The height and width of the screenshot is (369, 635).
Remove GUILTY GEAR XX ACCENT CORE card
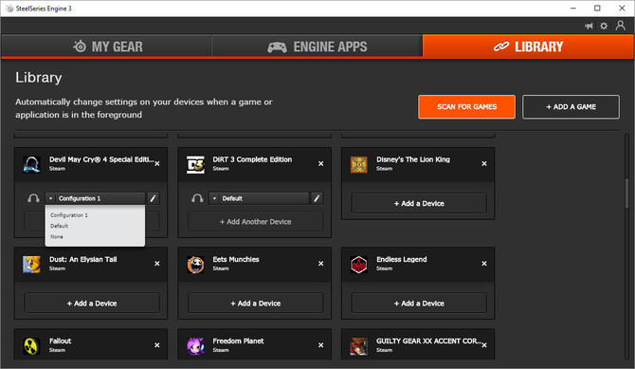pyautogui.click(x=484, y=345)
